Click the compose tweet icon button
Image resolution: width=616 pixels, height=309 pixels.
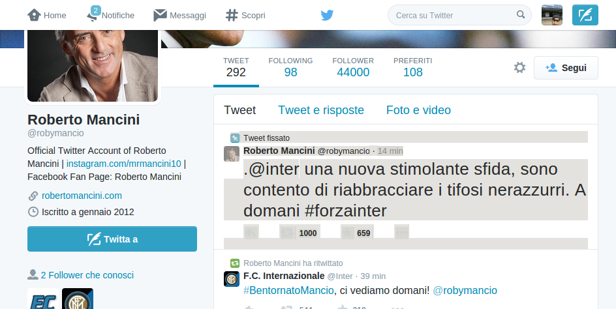click(585, 15)
